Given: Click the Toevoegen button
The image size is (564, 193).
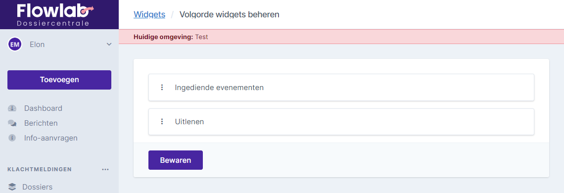Looking at the screenshot, I should (59, 80).
